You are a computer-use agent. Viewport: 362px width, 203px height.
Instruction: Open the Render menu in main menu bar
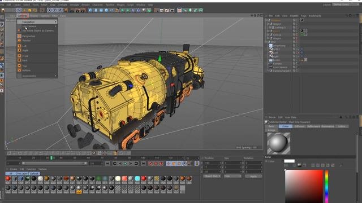click(85, 5)
